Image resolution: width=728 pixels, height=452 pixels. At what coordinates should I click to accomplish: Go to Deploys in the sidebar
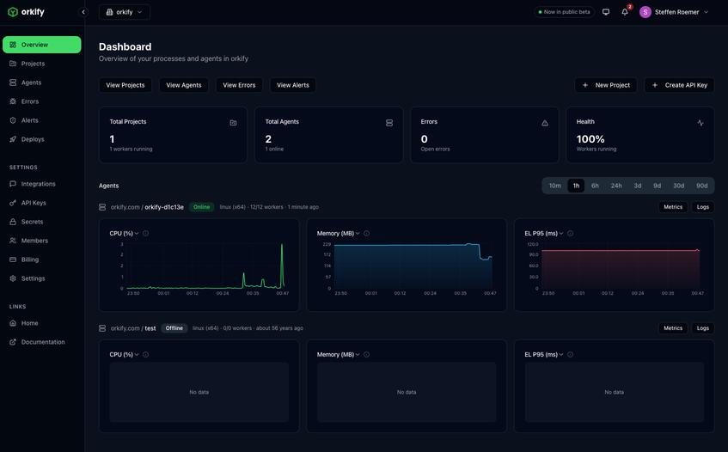pos(33,139)
